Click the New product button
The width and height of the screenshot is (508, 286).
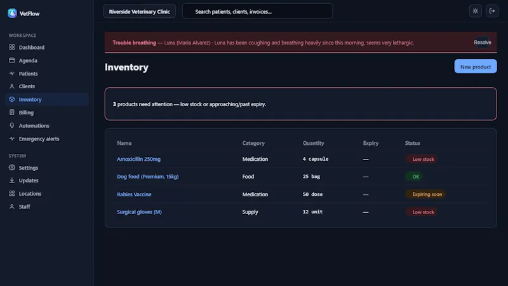(x=475, y=67)
